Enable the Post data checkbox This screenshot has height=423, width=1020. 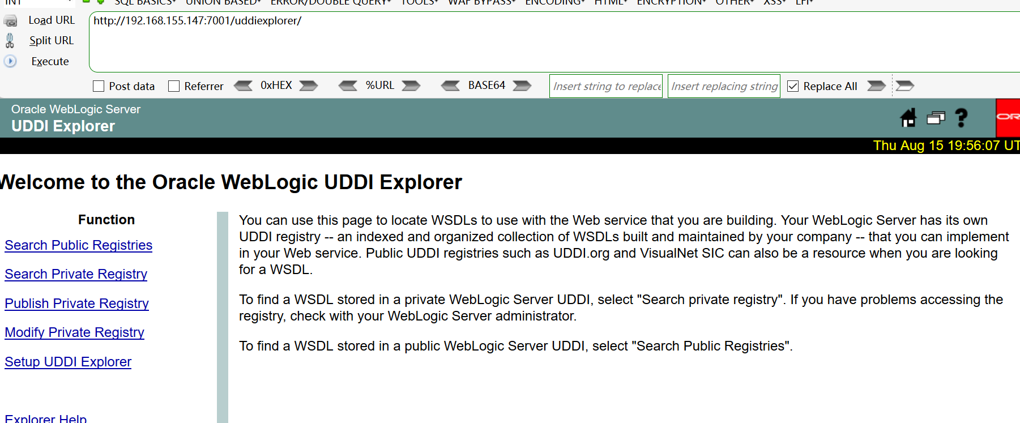(99, 86)
